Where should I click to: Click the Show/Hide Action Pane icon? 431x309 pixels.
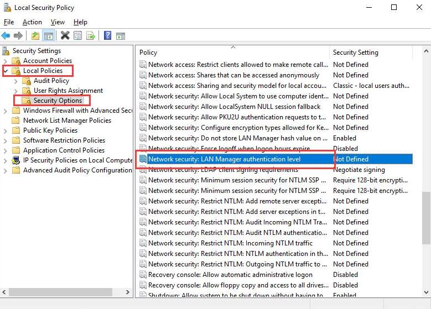click(121, 36)
